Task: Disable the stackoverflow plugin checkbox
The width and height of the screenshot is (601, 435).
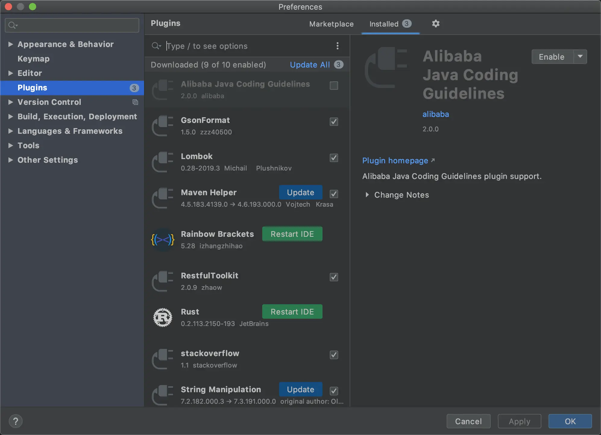Action: (x=334, y=355)
